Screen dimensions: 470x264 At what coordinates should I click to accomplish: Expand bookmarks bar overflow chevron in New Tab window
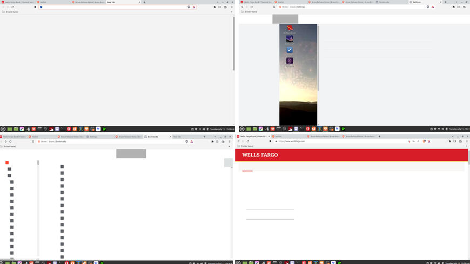click(x=232, y=11)
